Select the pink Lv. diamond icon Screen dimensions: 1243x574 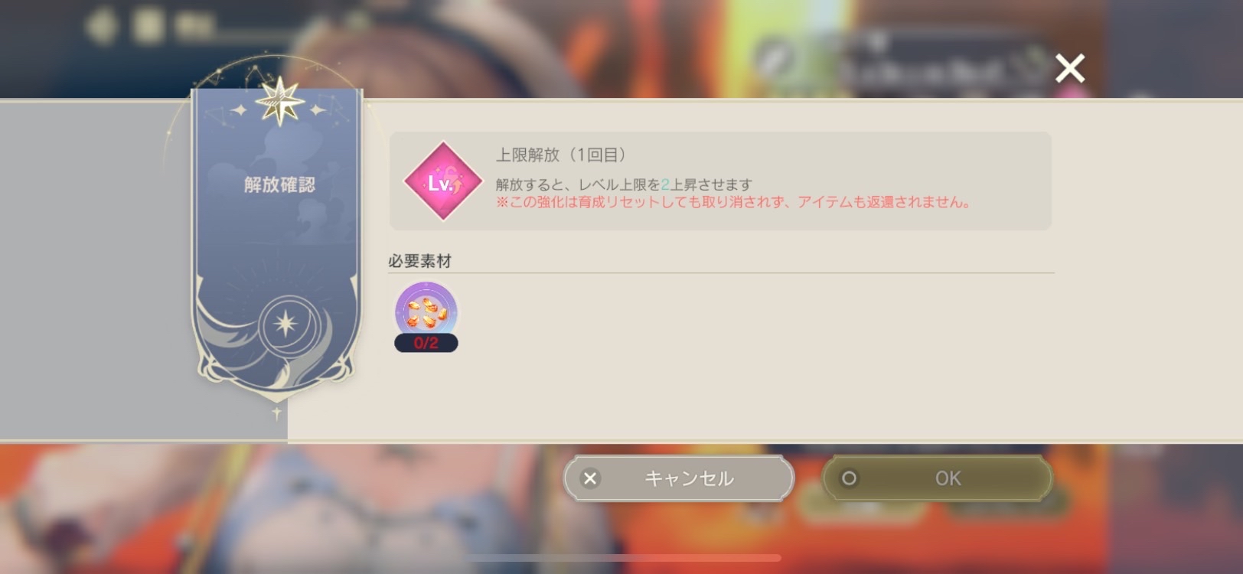coord(443,181)
